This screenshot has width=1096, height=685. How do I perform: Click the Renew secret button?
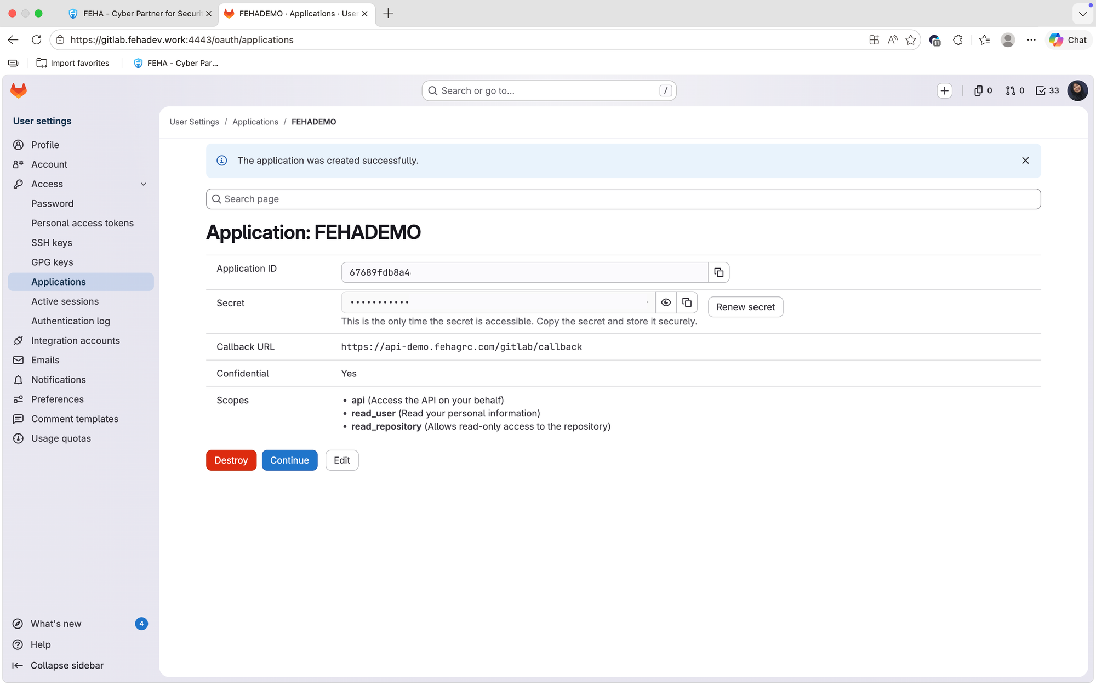(745, 307)
